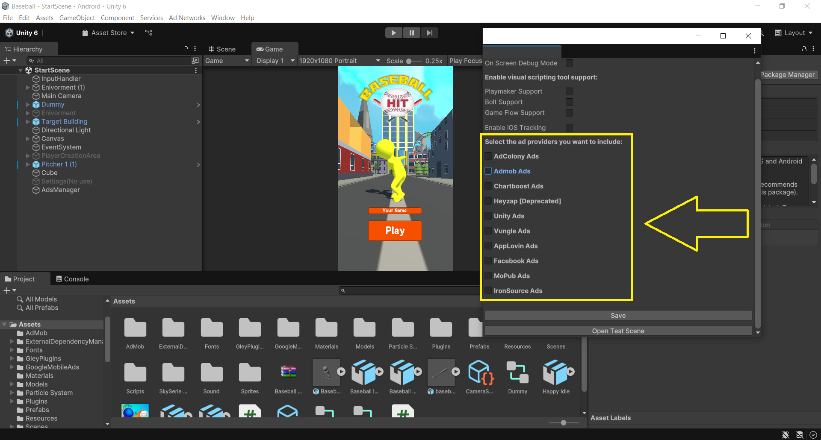Click the Hierarchy panel three-dot options menu

click(x=195, y=49)
